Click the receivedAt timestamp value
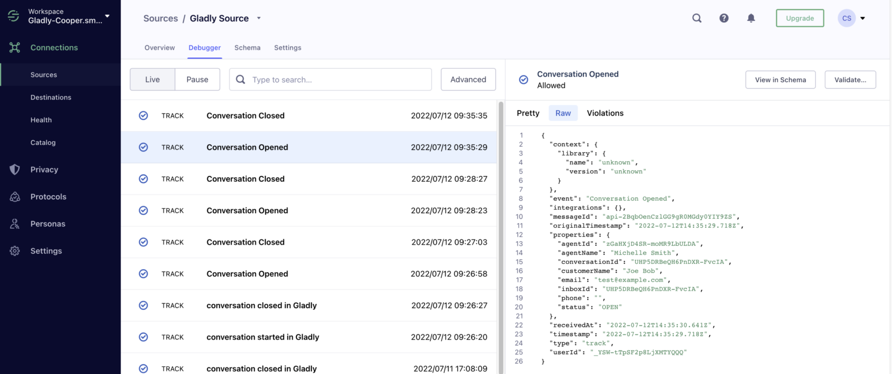 coord(659,325)
